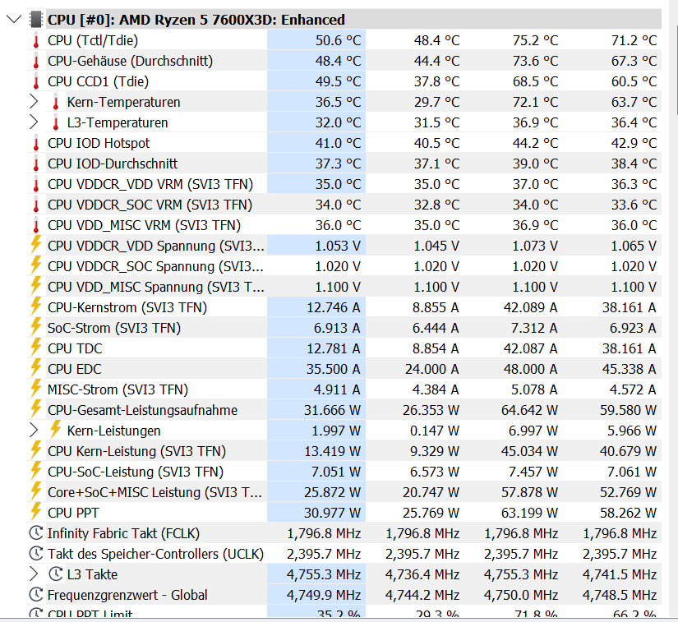The image size is (678, 622).
Task: Click thermometer icon of CPU (Tctl/Tdie)
Action: [36, 40]
